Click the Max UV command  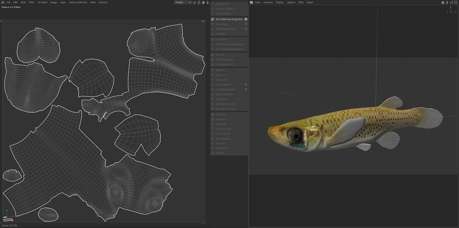[220, 55]
